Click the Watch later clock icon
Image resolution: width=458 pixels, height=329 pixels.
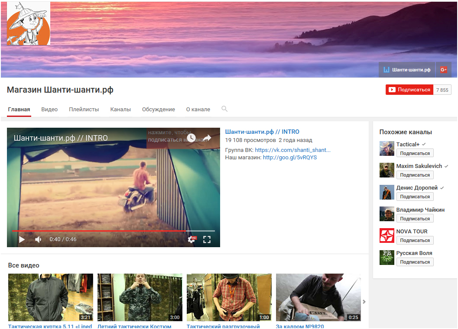[x=191, y=138]
